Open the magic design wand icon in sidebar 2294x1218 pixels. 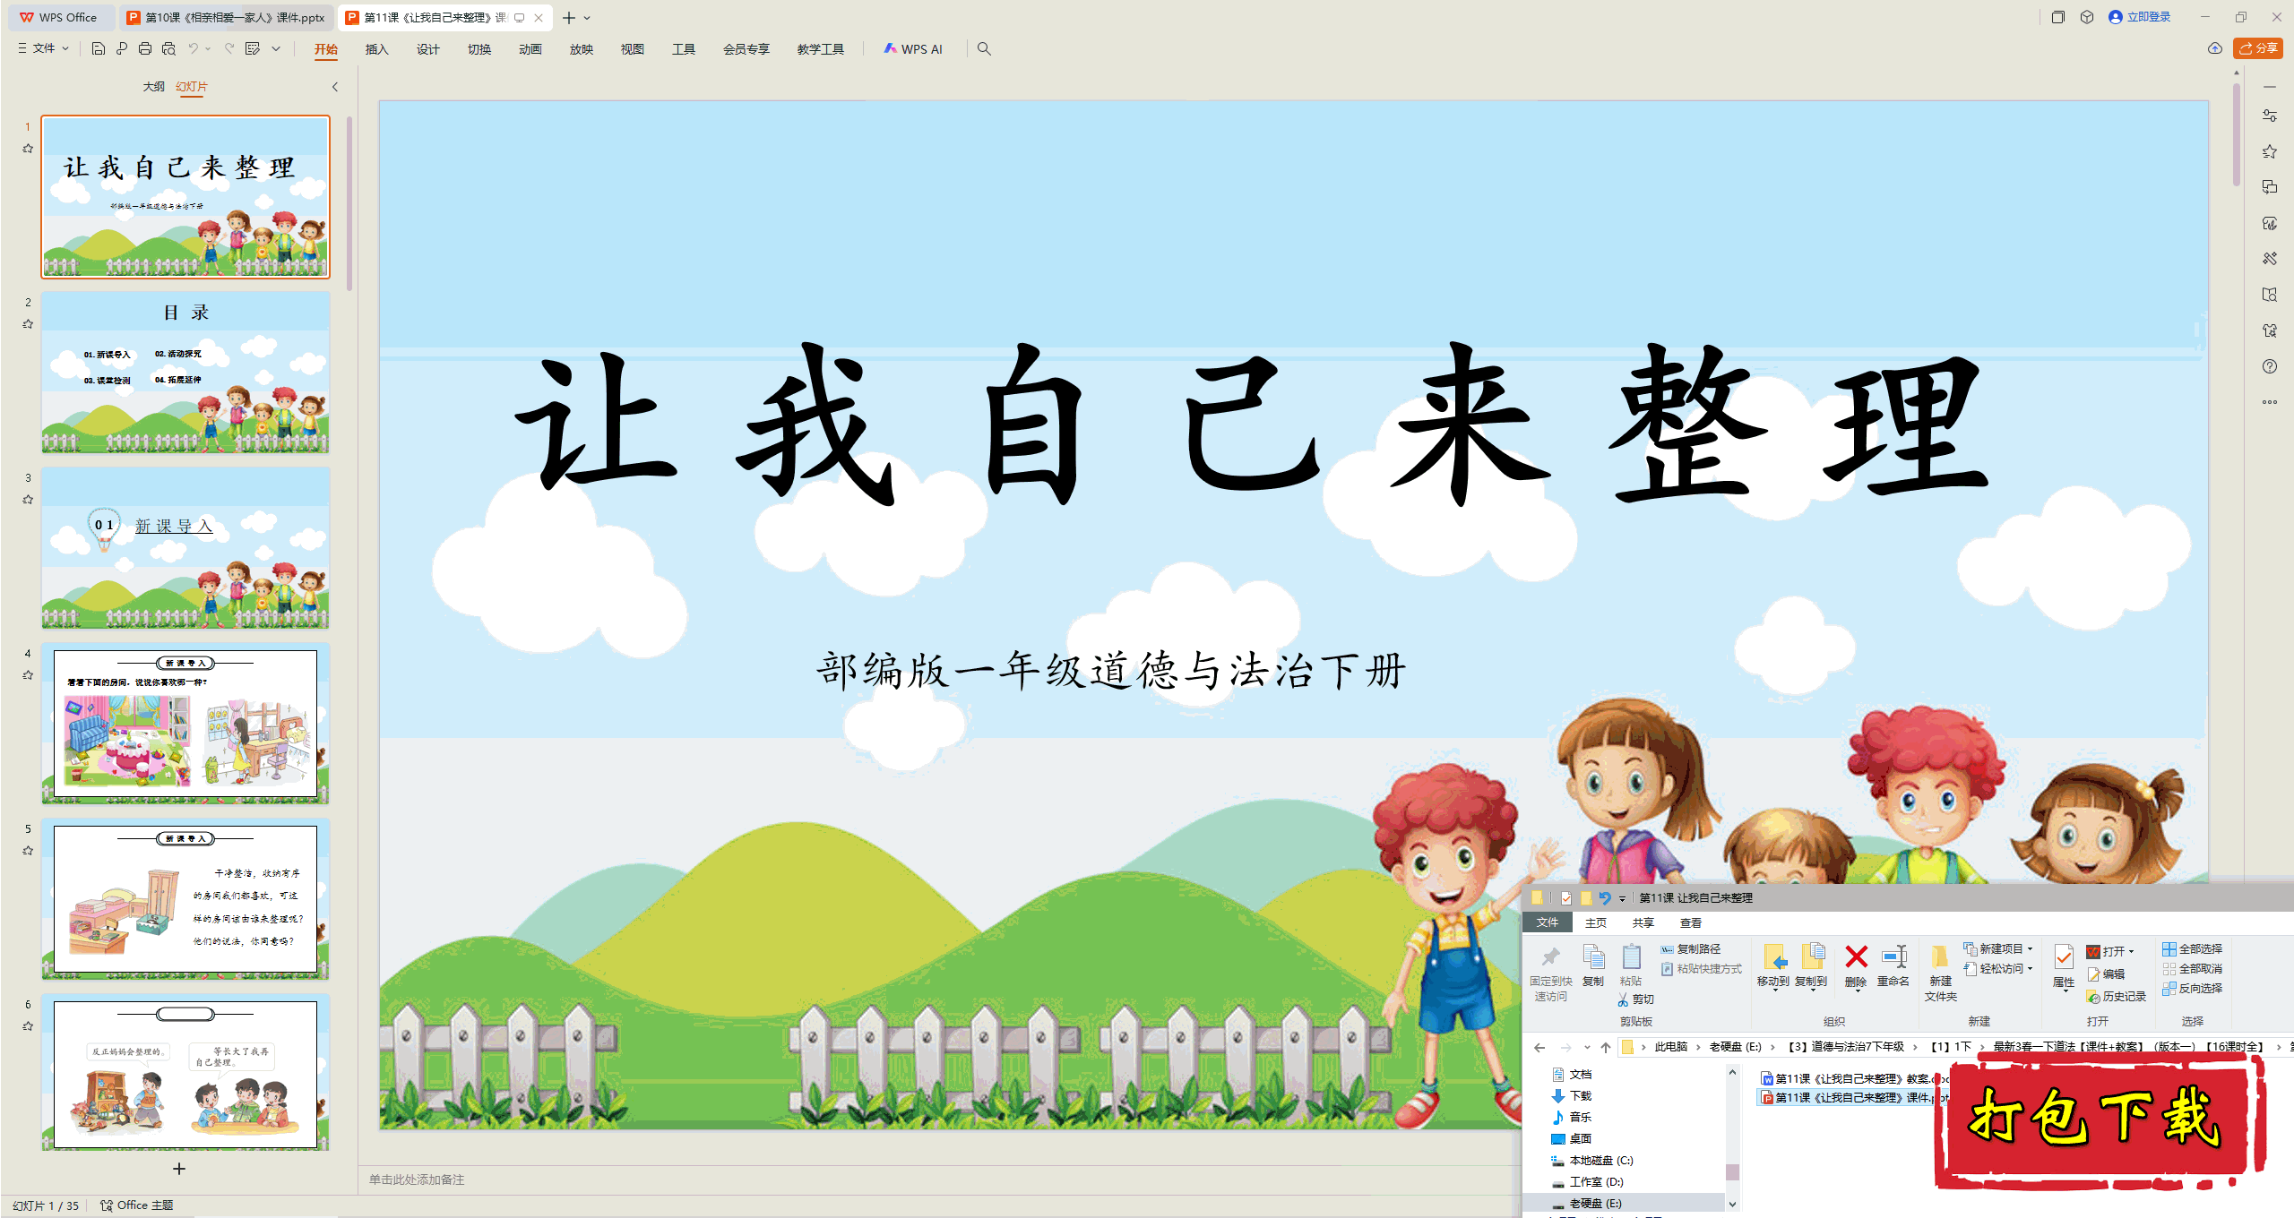pos(2270,259)
